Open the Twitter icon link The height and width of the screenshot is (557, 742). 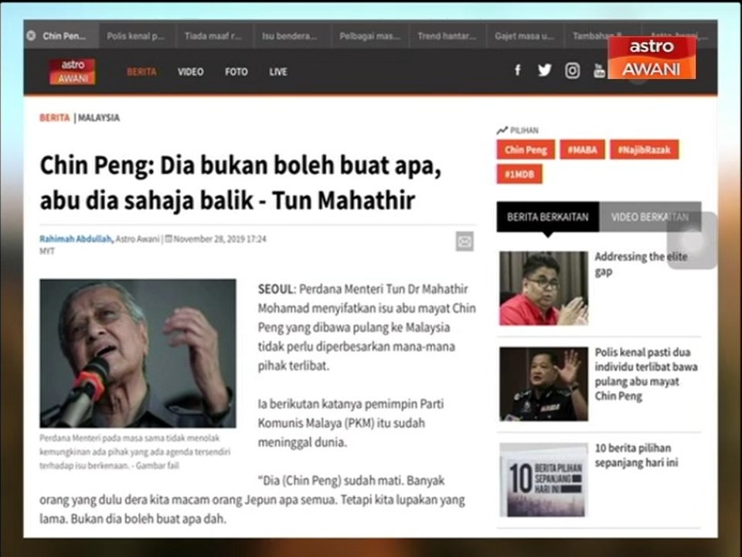[544, 70]
